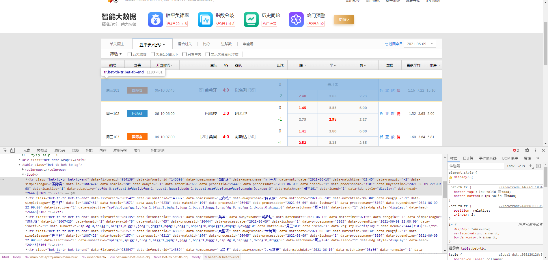Switch to the 进球数 tab
This screenshot has height=260, width=548.
[x=226, y=44]
